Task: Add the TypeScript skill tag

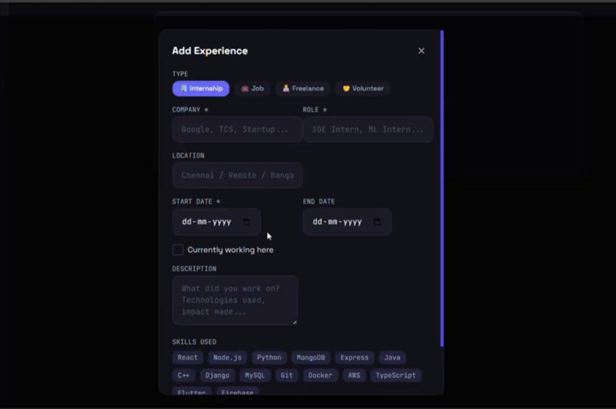Action: tap(396, 375)
